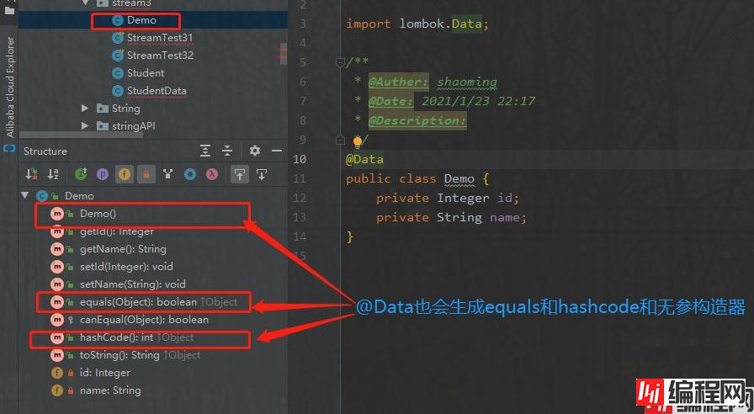The image size is (754, 414).
Task: Select StudentData class in project tree
Action: tap(157, 91)
